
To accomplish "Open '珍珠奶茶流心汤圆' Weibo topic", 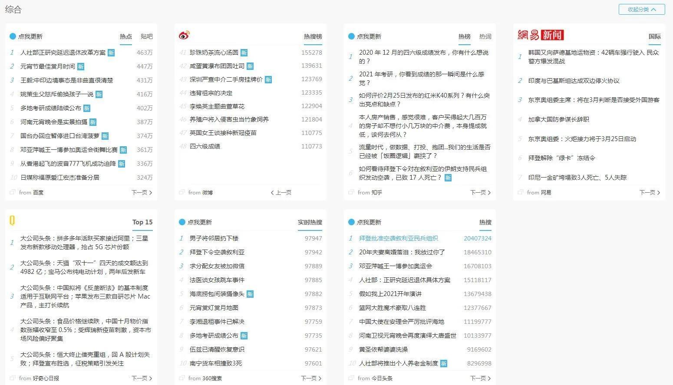I will click(214, 53).
